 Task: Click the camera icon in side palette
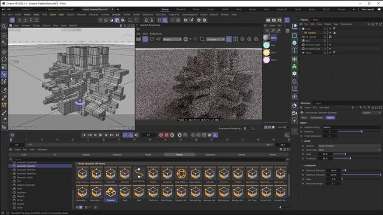pyautogui.click(x=294, y=113)
